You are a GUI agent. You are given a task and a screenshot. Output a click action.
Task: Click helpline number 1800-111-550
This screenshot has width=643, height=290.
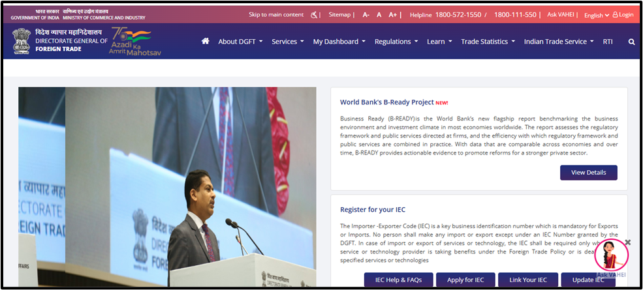coord(515,15)
